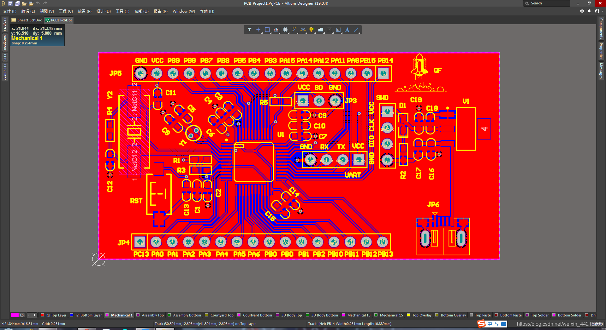Open the 布线 (U) menu
Image resolution: width=606 pixels, height=330 pixels.
click(141, 11)
